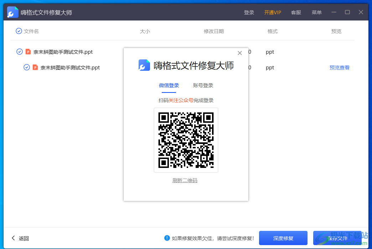
Task: Toggle the select-all checkbox beside 文件名
Action: pos(19,31)
